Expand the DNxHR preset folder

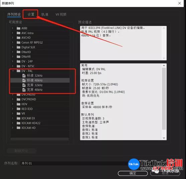pyautogui.click(x=13, y=57)
